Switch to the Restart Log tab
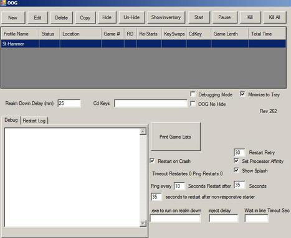The image size is (291, 238). coord(34,121)
